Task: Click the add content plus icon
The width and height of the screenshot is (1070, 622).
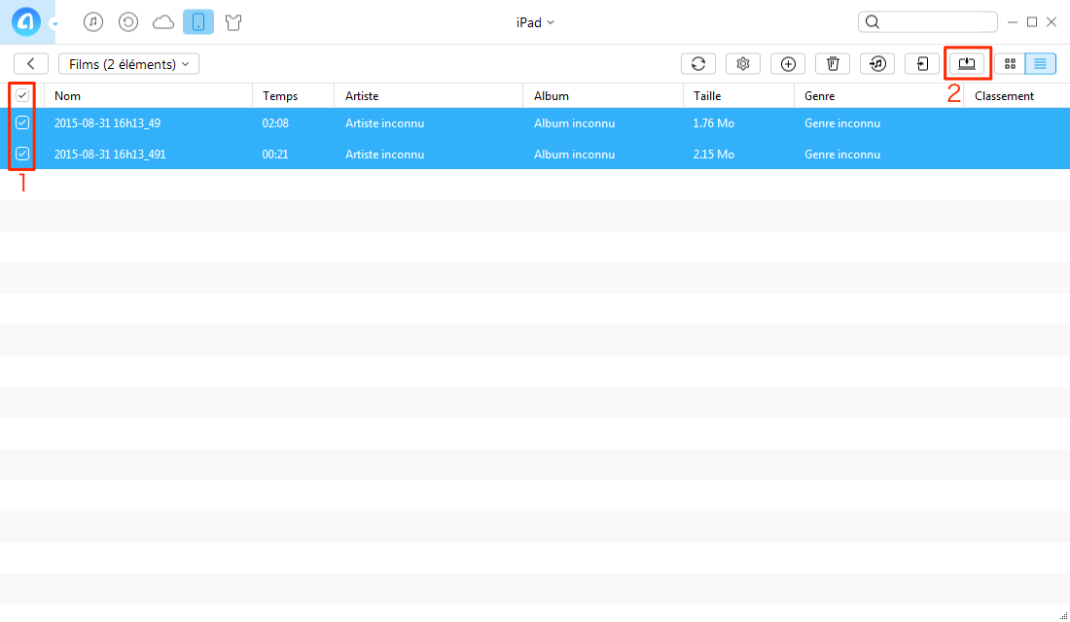Action: coord(788,63)
